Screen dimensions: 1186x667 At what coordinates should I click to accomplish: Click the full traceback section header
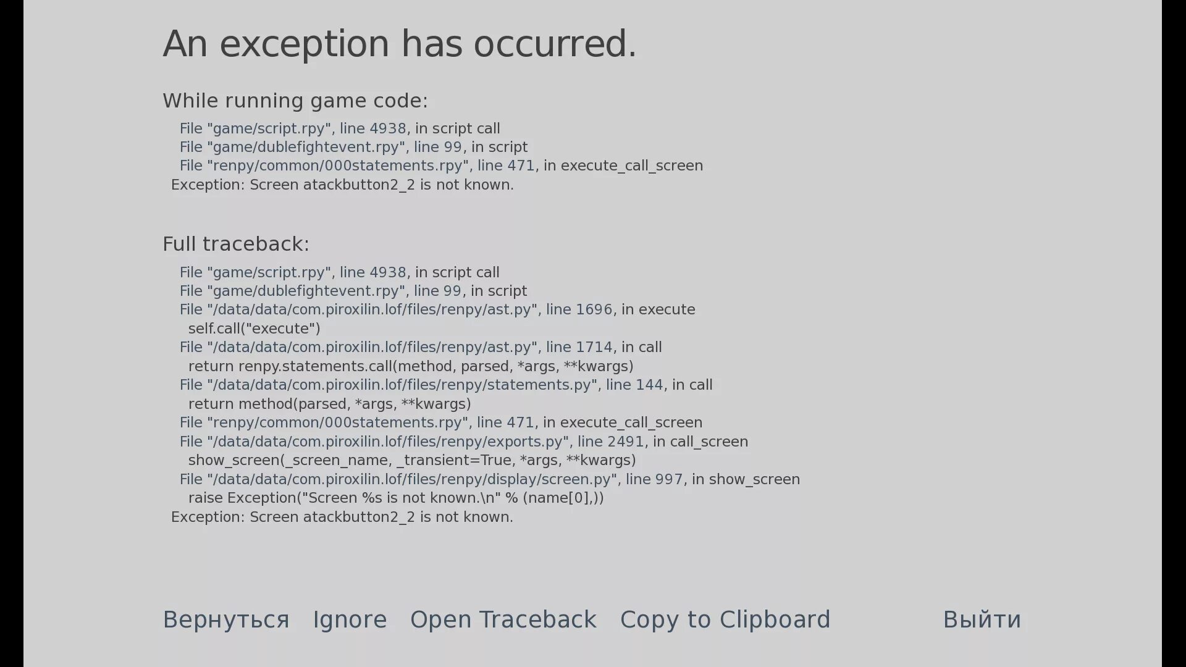(236, 243)
